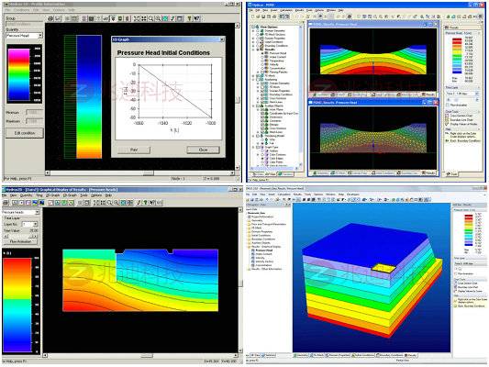
Task: Select the Water Content radio option in tree
Action: (x=262, y=57)
